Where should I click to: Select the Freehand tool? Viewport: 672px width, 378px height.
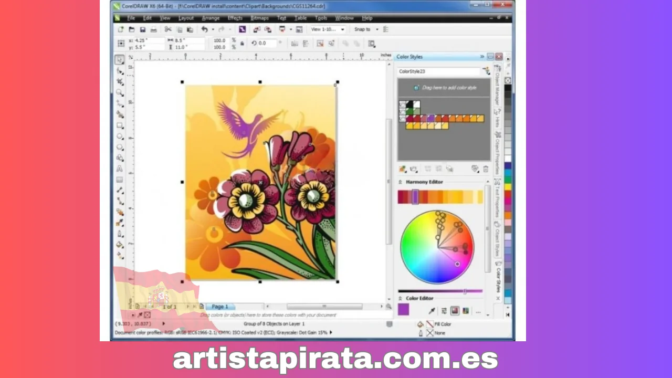(x=120, y=104)
